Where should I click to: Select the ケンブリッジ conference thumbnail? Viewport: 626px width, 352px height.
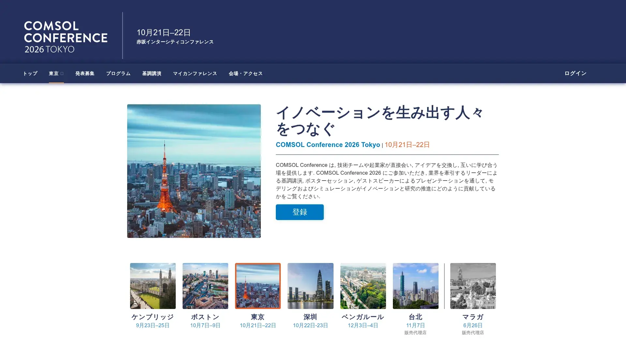click(153, 286)
